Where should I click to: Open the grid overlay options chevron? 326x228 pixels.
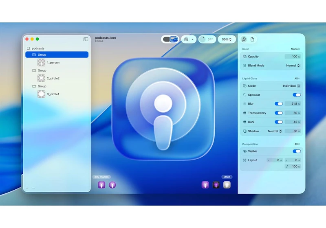pyautogui.click(x=192, y=39)
